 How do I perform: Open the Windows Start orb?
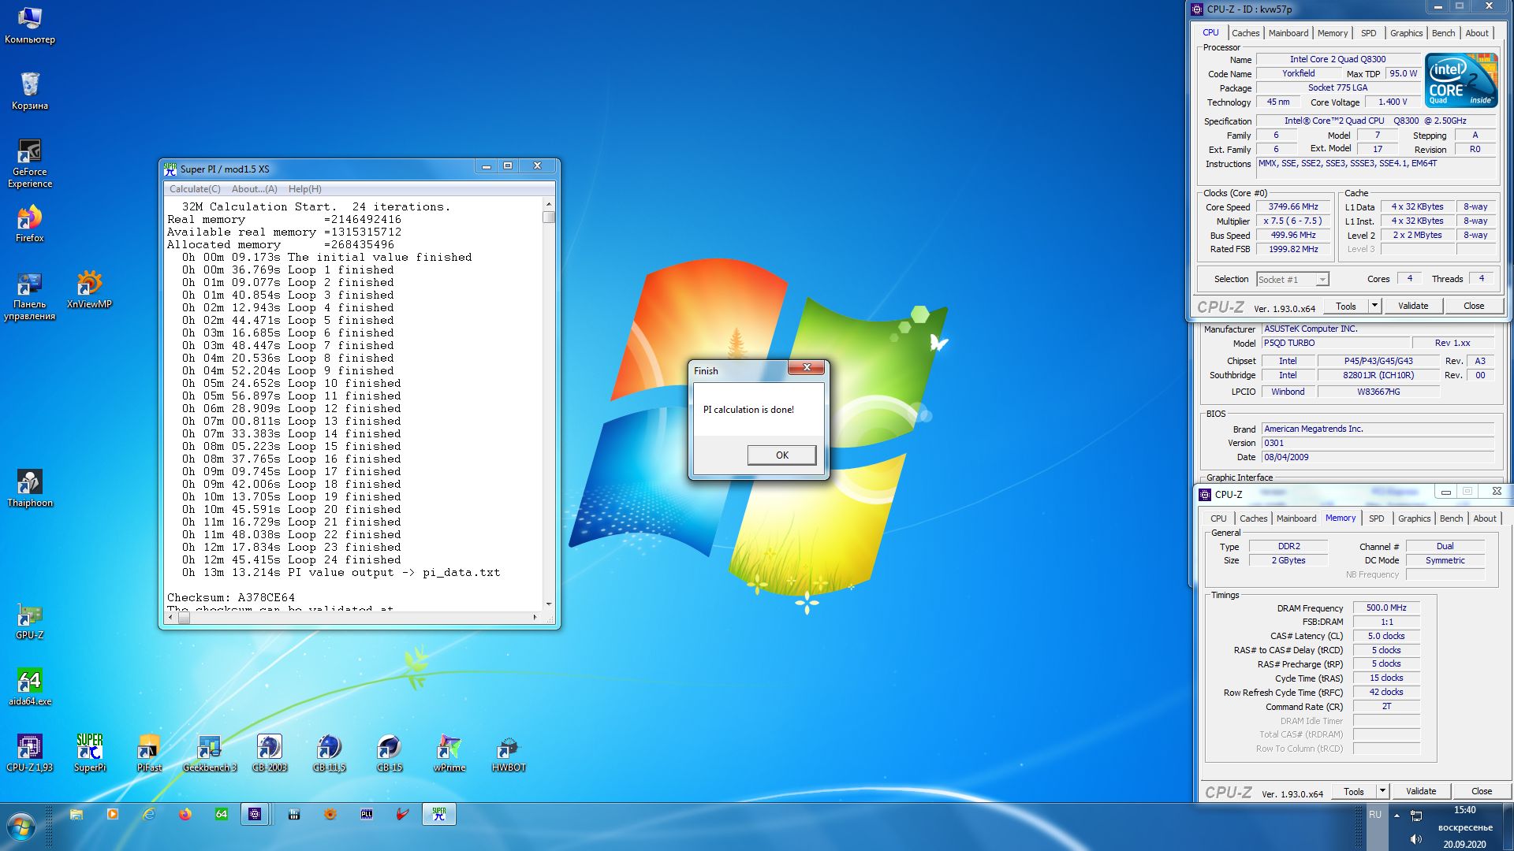click(x=21, y=827)
